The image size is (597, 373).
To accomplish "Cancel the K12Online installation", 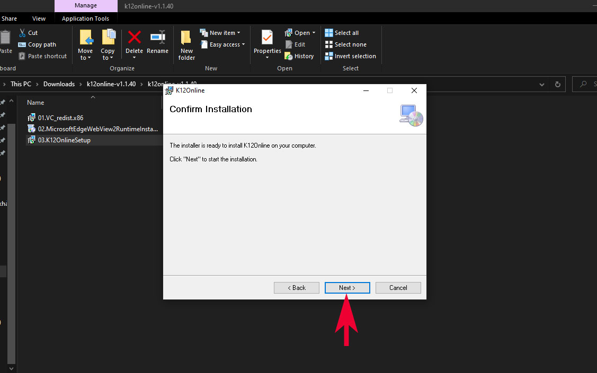I will (x=398, y=288).
